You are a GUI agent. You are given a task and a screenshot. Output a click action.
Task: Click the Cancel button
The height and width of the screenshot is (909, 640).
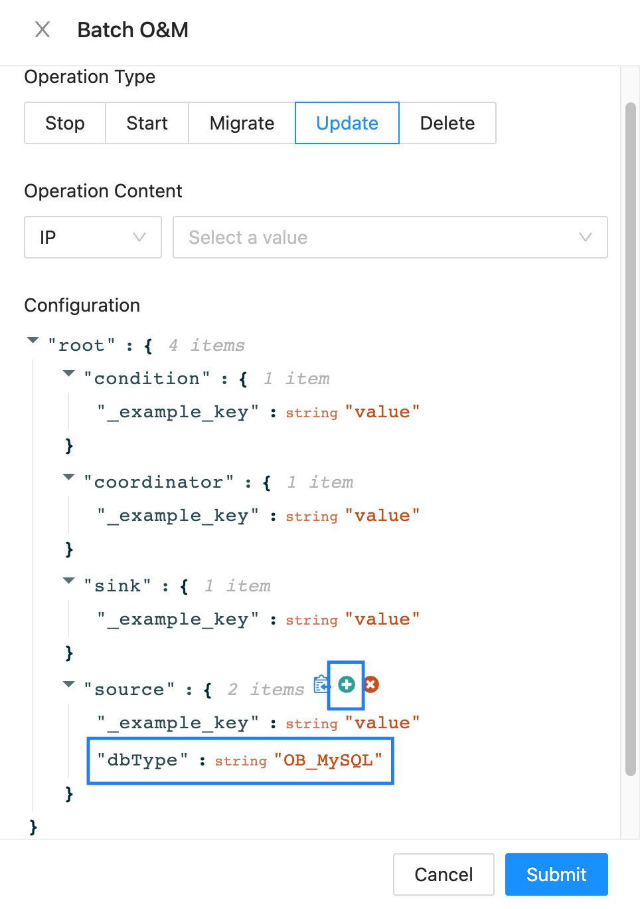[x=443, y=874]
